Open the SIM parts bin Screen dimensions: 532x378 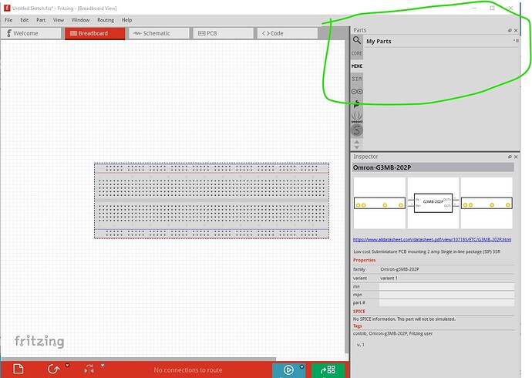pos(356,79)
